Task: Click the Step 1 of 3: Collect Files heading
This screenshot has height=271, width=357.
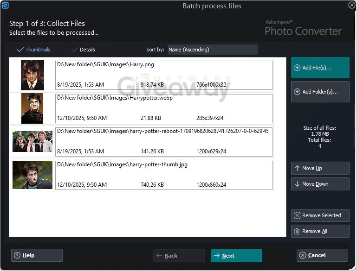Action: point(47,24)
